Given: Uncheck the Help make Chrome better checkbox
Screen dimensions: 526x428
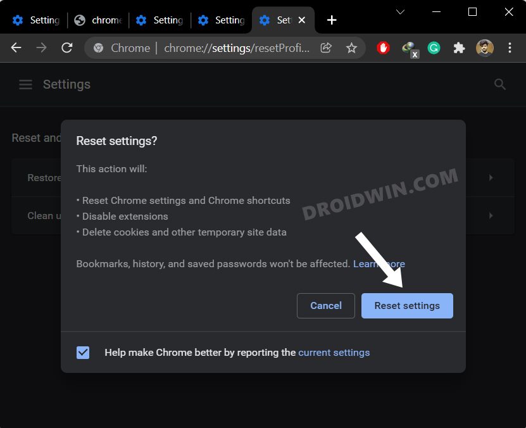Looking at the screenshot, I should [83, 352].
